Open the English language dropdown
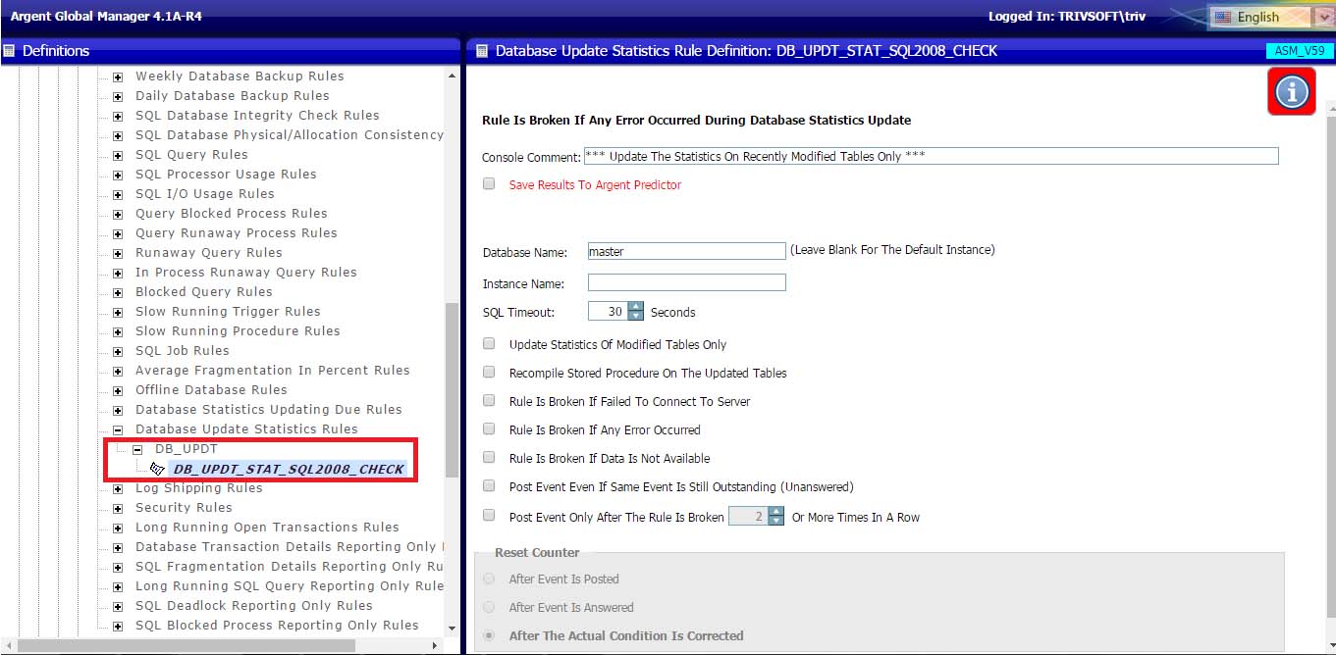The image size is (1336, 655). click(x=1321, y=17)
